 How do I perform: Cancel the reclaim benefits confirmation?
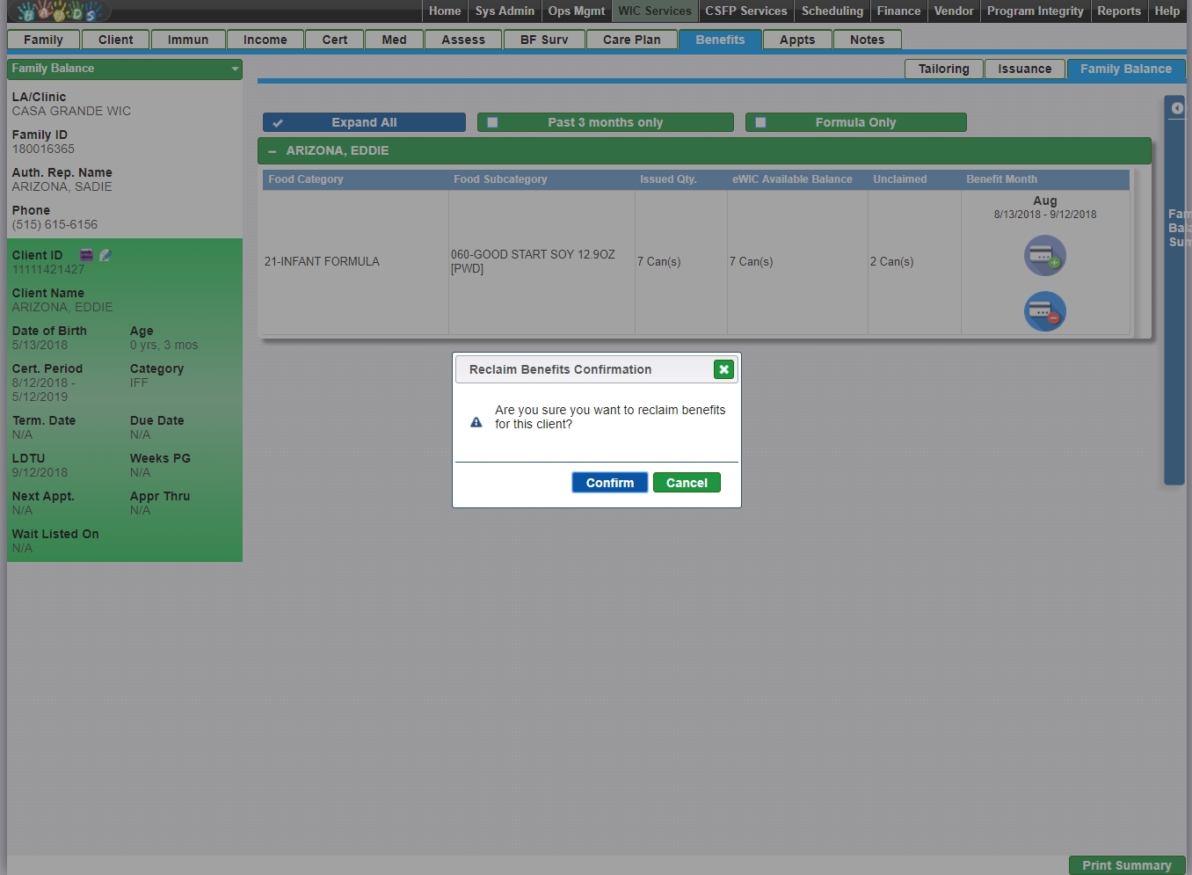(x=687, y=483)
